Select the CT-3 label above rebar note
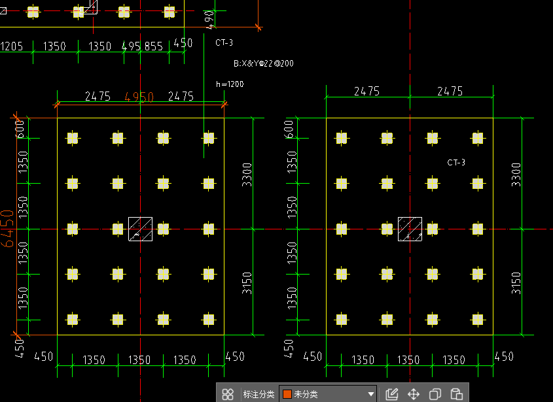553x402 pixels. tap(224, 42)
